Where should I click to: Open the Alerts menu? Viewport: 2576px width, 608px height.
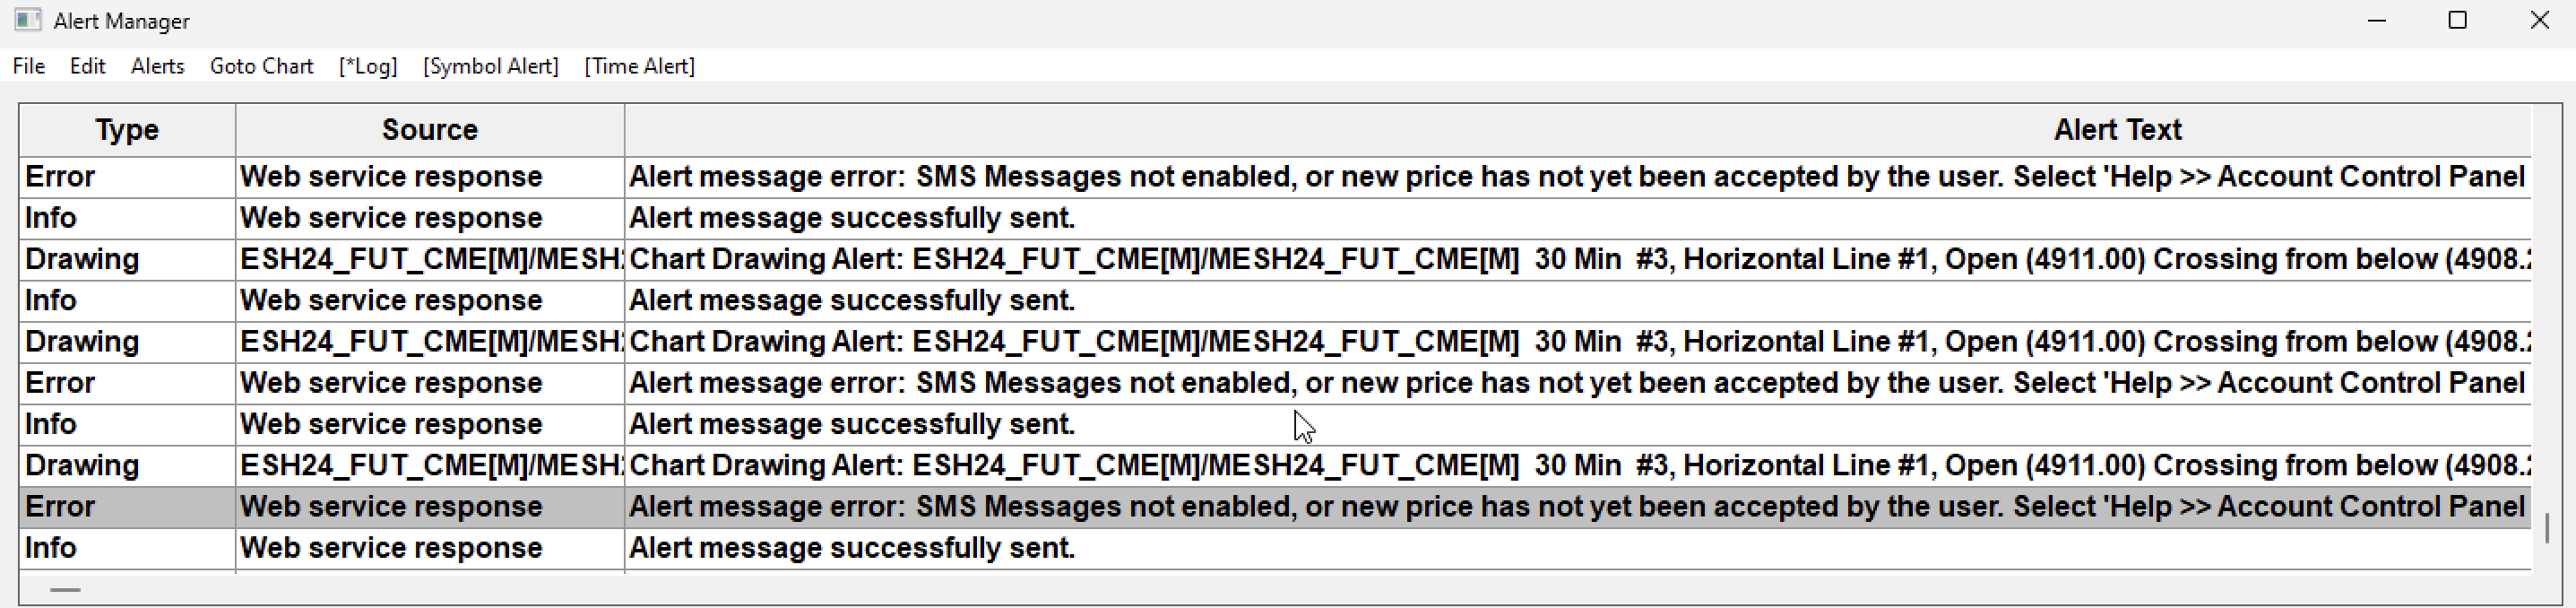(x=157, y=66)
